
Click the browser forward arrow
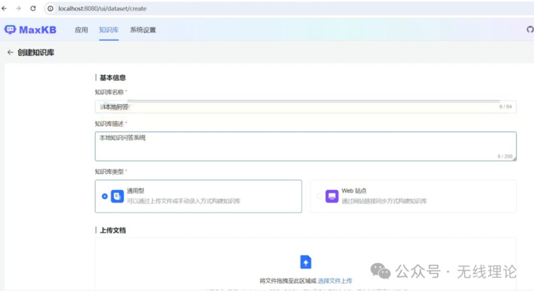[x=18, y=8]
